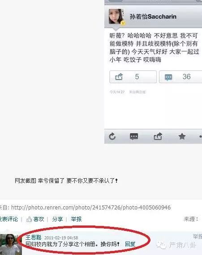Click the comments button showing 36
Screen dimensions: 202x255
[x=181, y=77]
